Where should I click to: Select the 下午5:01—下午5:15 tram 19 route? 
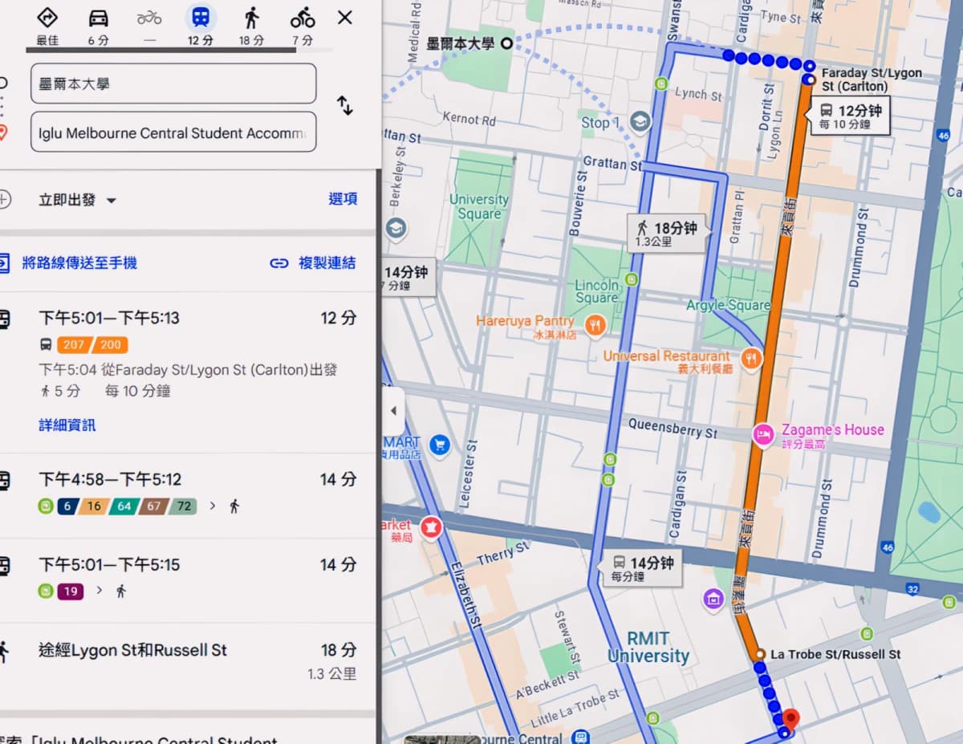click(x=189, y=580)
